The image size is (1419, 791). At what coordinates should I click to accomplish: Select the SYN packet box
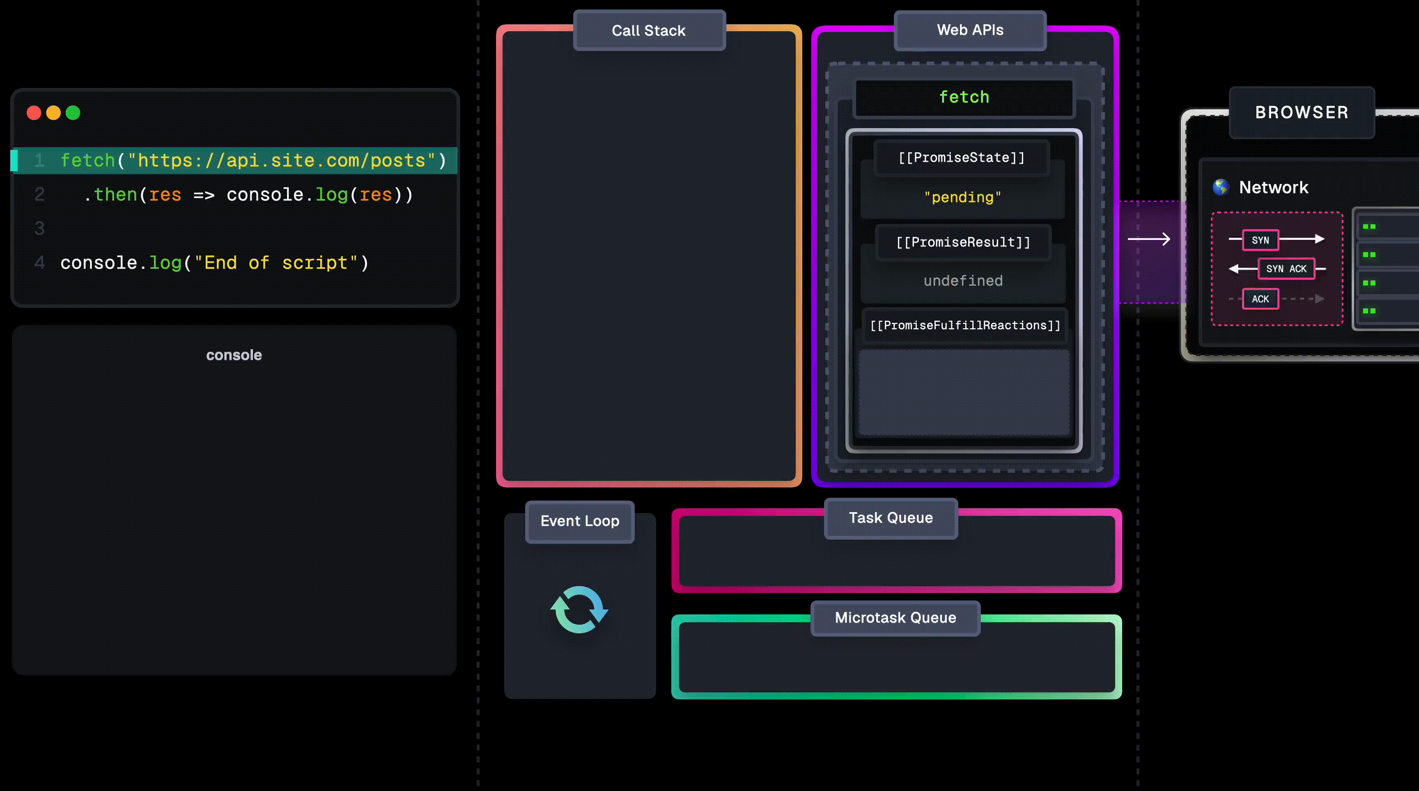click(1261, 240)
